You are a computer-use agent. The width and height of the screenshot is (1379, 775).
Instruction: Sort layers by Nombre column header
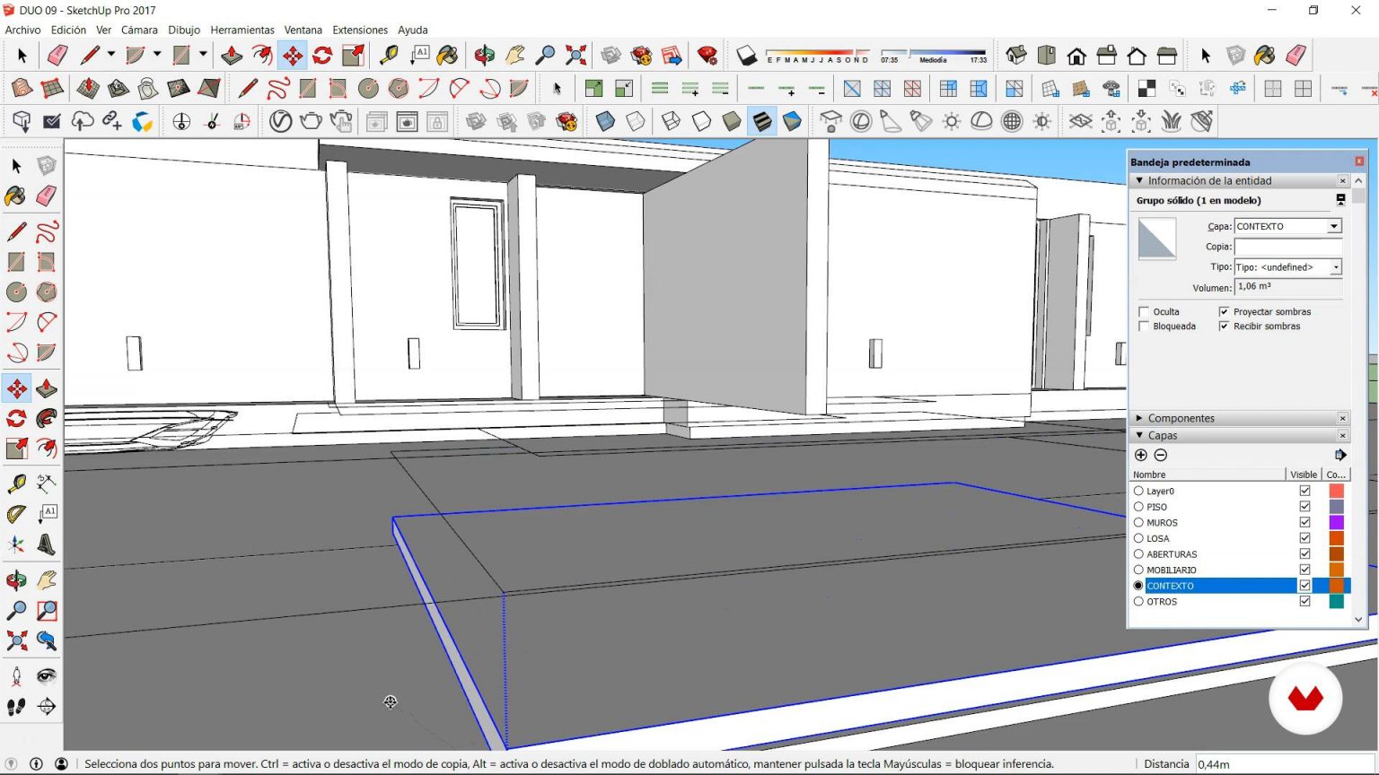coord(1208,475)
